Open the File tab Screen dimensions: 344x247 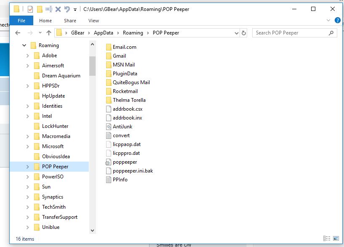pos(21,21)
